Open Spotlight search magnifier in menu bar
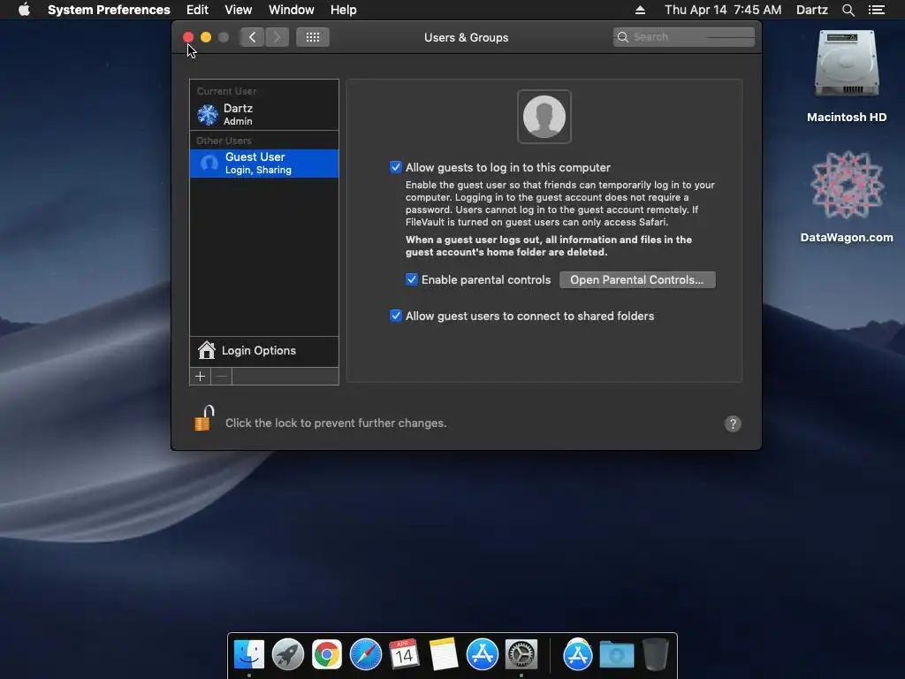The width and height of the screenshot is (905, 679). coord(848,10)
